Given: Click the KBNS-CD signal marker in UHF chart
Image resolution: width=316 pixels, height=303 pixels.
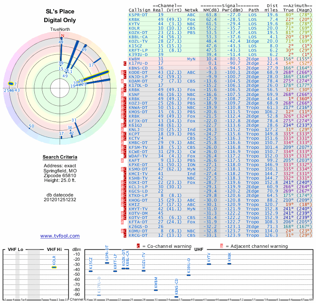Looking at the screenshot, I should [176, 297].
